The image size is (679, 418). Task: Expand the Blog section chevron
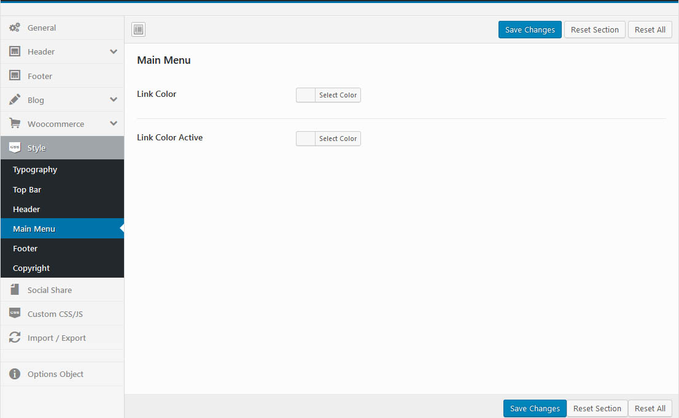(x=114, y=99)
